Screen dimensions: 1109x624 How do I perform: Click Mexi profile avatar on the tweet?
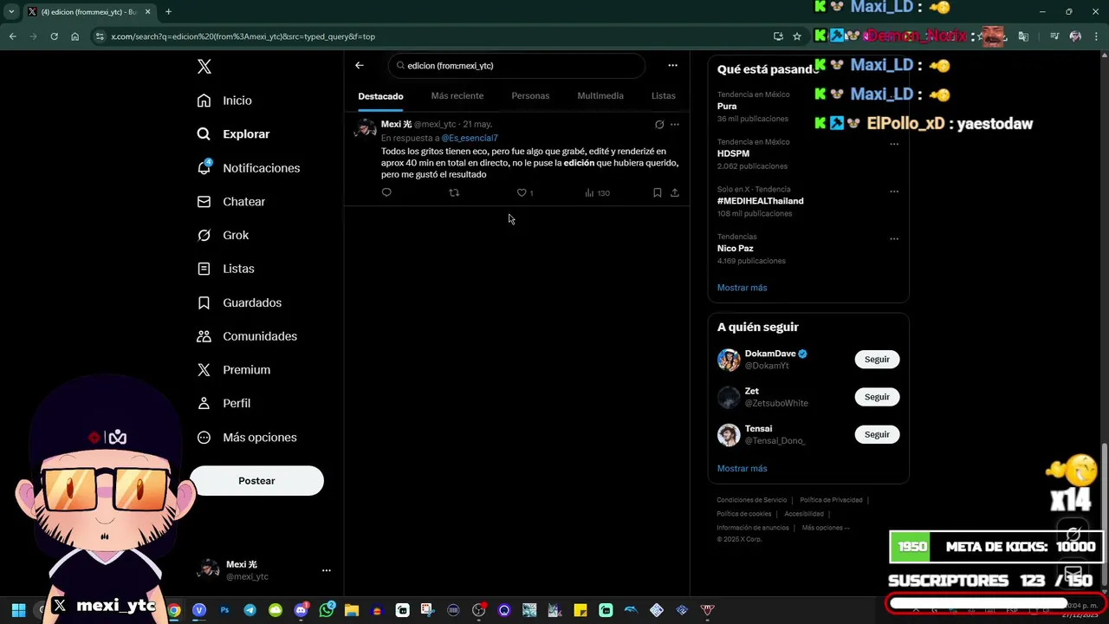pyautogui.click(x=366, y=129)
